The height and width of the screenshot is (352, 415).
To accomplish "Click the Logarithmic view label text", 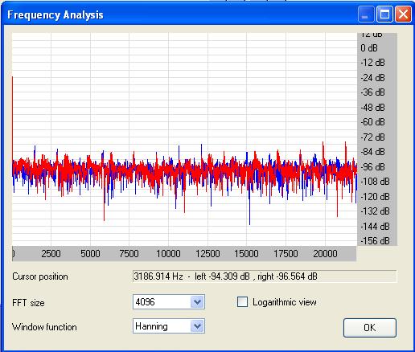I will coord(285,302).
